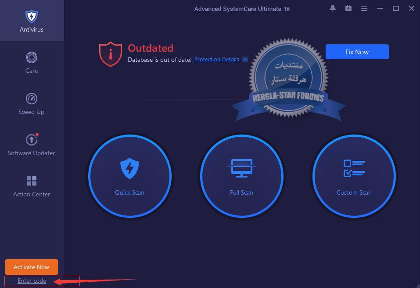The image size is (420, 288).
Task: Open the toolbox briefcase icon
Action: [x=348, y=8]
